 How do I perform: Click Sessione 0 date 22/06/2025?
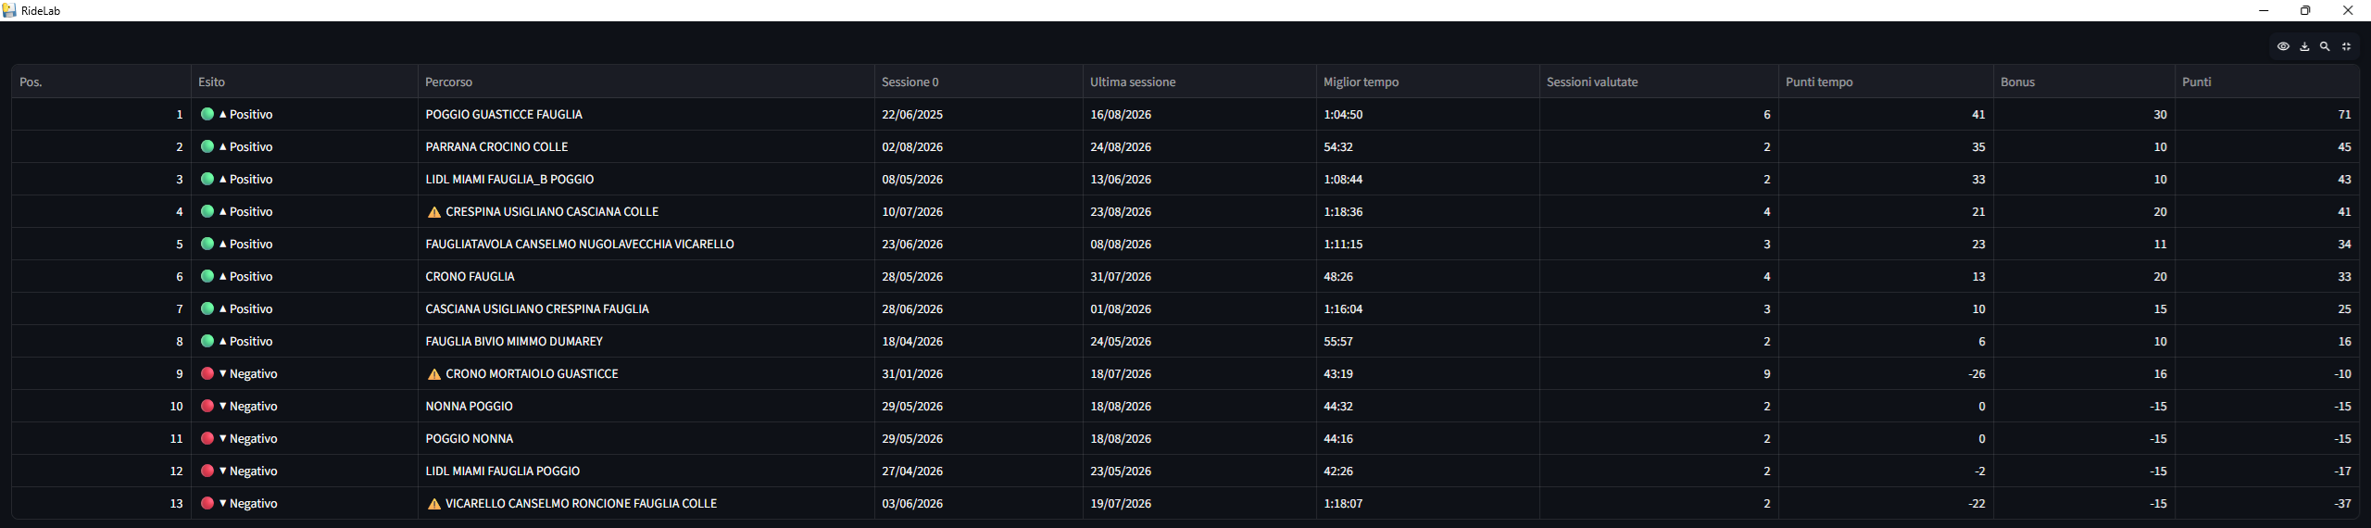912,114
